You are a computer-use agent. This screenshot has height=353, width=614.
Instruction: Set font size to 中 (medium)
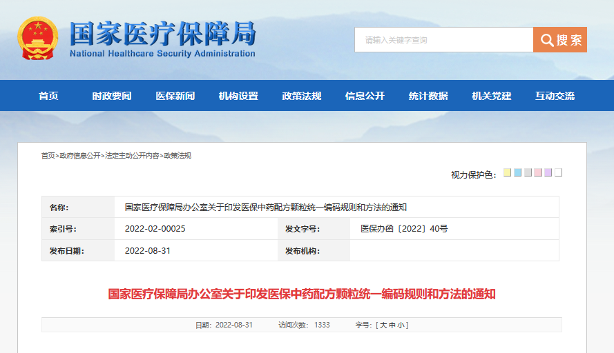coord(392,325)
